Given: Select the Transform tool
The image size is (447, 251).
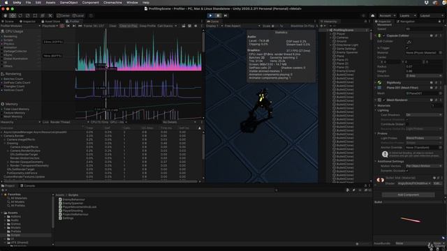Looking at the screenshot, I should (43, 15).
